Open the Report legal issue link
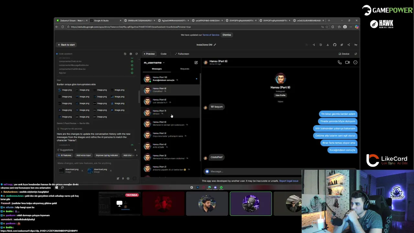This screenshot has height=233, width=414. click(x=289, y=181)
